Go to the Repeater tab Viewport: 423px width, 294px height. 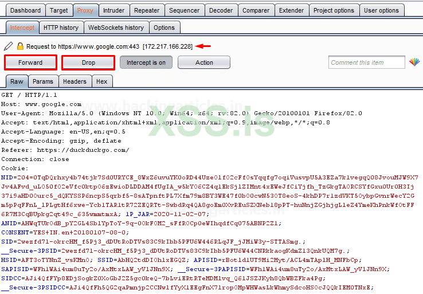tap(147, 10)
